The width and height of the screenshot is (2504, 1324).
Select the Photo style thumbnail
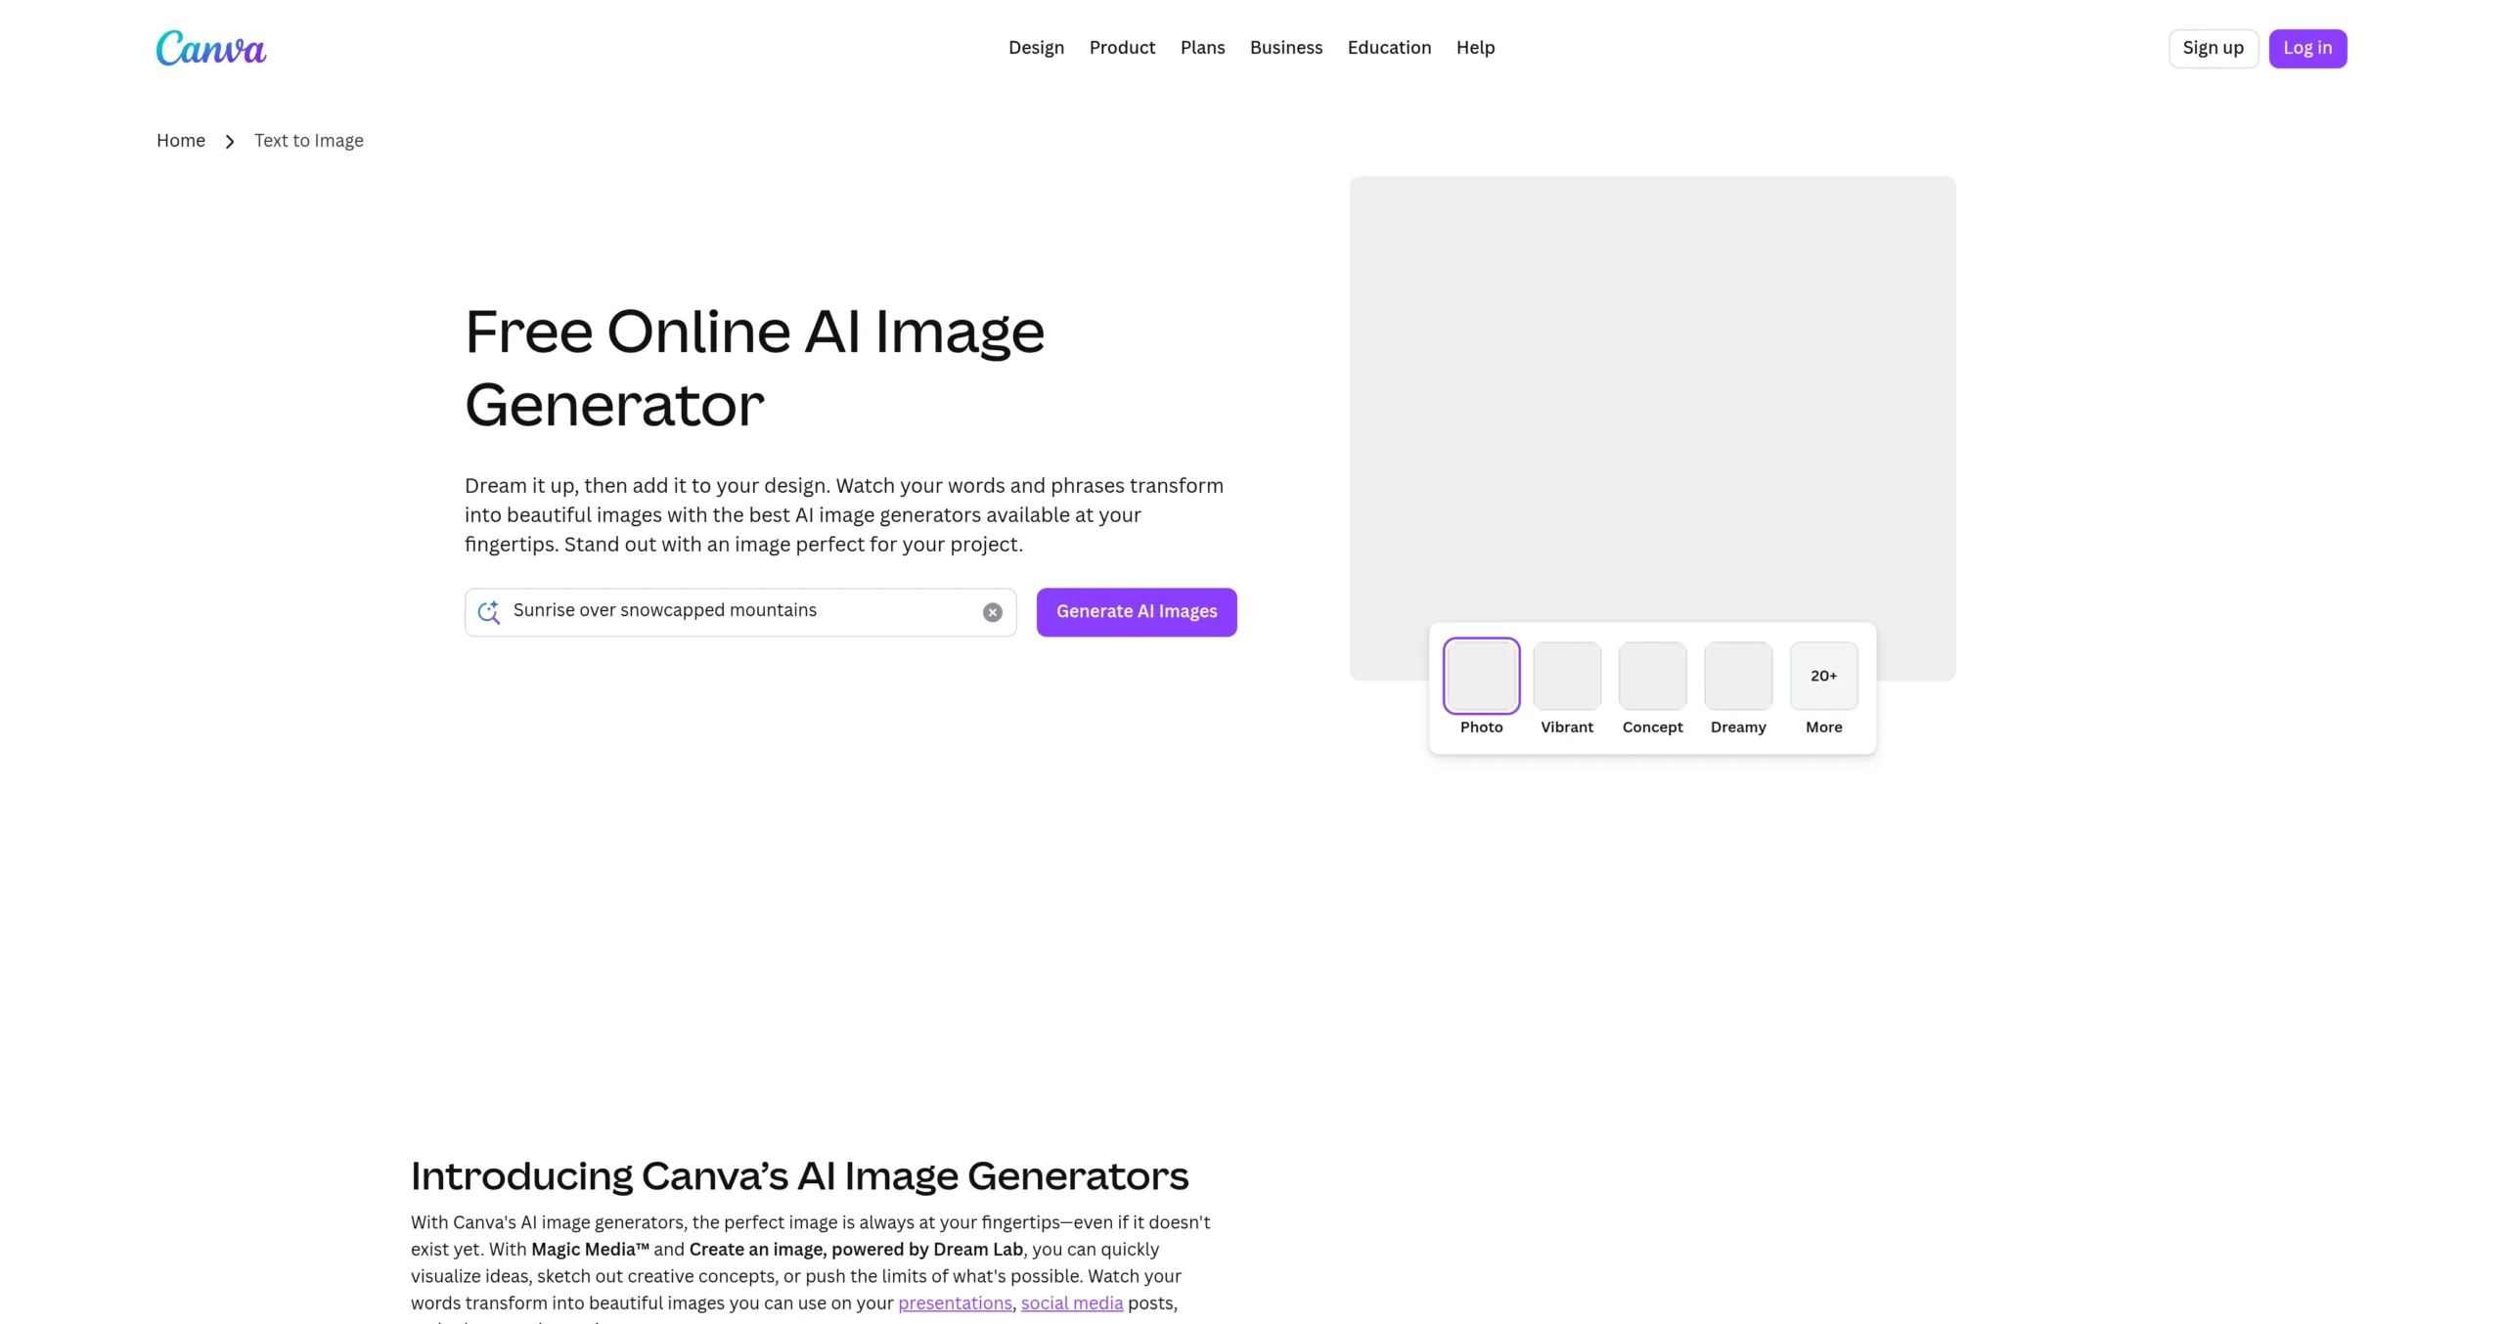1481,676
